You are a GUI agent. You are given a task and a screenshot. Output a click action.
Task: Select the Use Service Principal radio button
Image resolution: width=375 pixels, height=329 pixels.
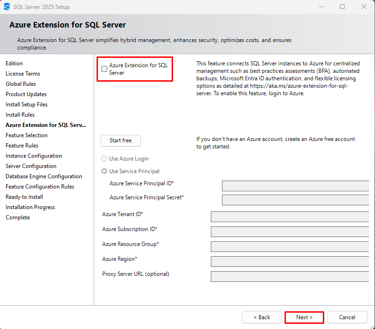104,171
